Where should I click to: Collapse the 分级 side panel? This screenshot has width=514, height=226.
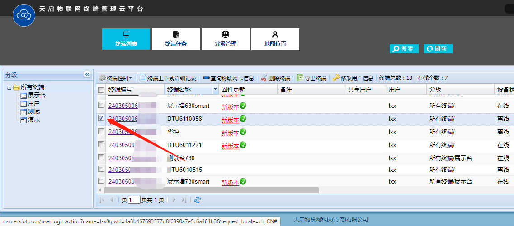(x=87, y=74)
